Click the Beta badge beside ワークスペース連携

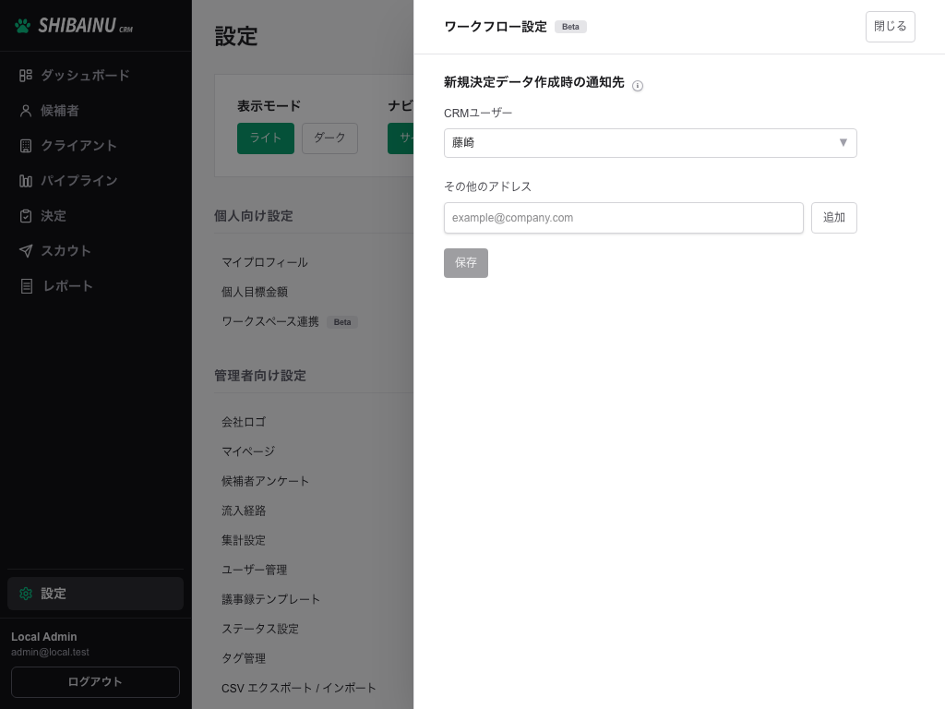point(342,322)
